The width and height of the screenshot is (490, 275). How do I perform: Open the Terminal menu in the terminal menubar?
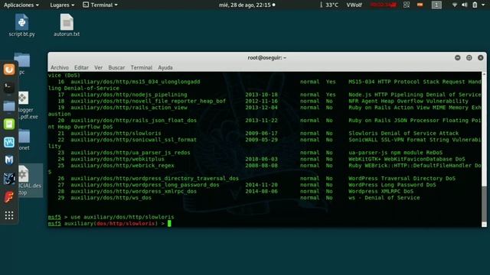[141, 68]
